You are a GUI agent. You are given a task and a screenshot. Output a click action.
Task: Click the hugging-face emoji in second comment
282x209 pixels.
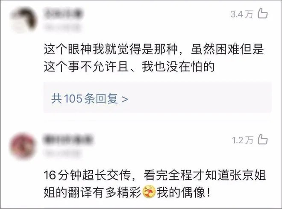click(x=149, y=192)
